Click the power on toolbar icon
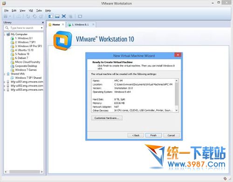 point(6,16)
